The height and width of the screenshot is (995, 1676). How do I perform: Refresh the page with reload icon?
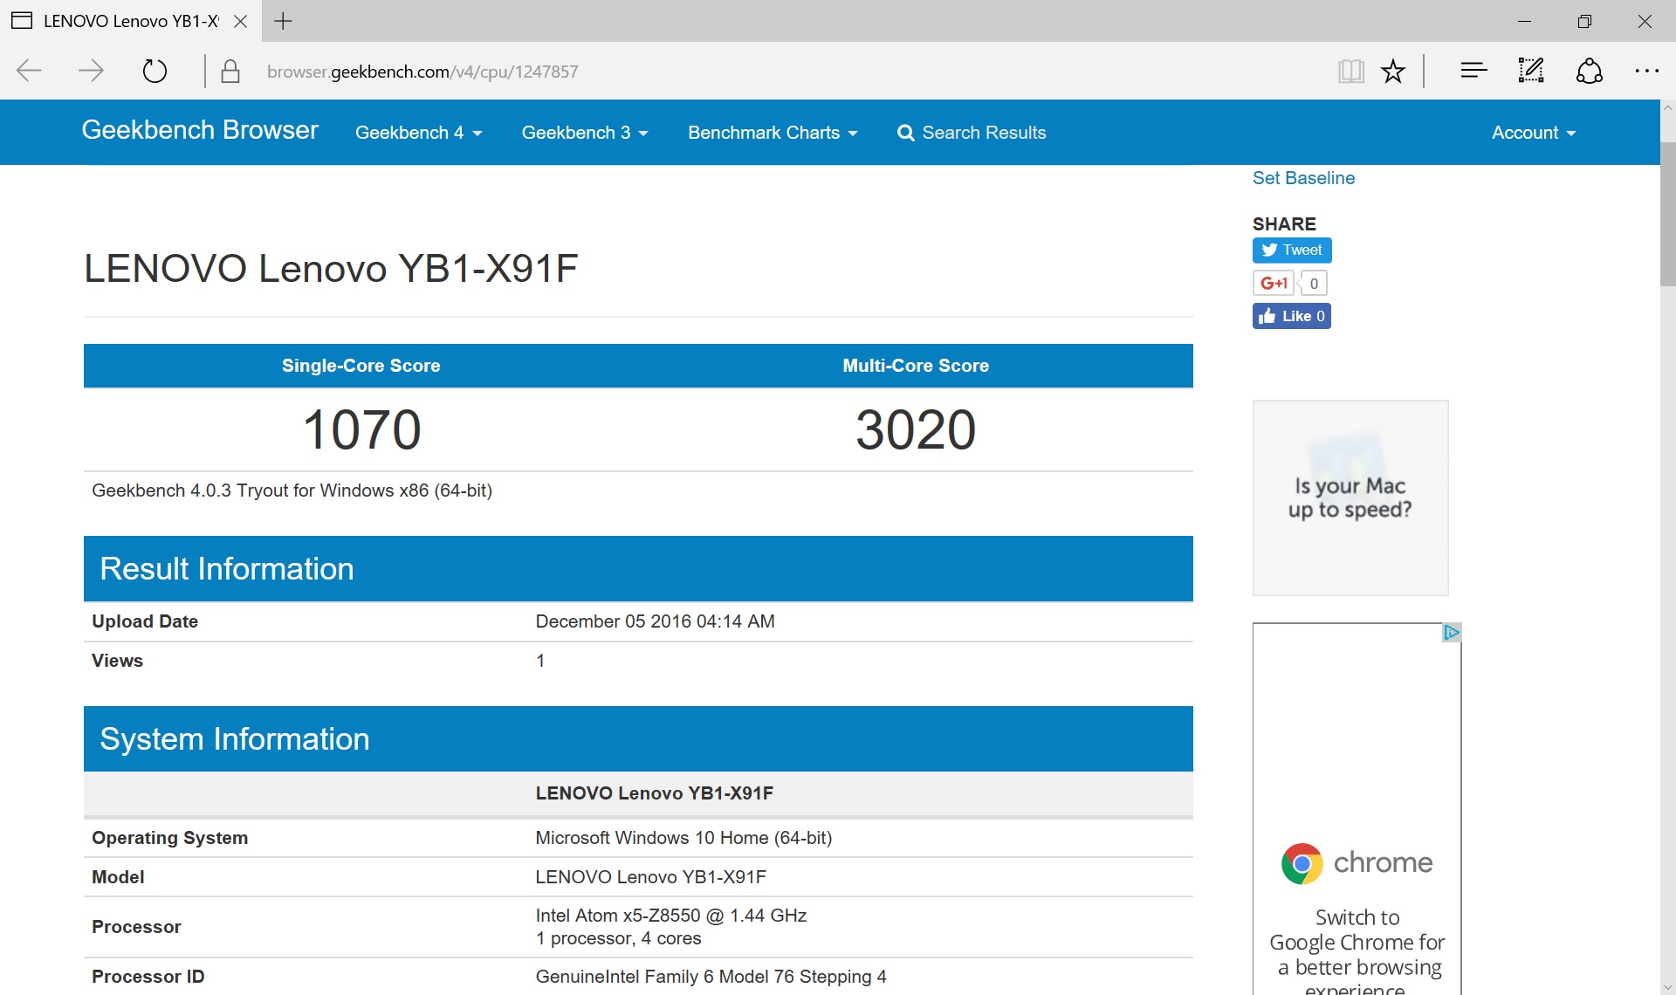click(155, 71)
